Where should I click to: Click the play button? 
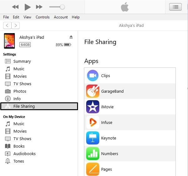[x=28, y=7]
